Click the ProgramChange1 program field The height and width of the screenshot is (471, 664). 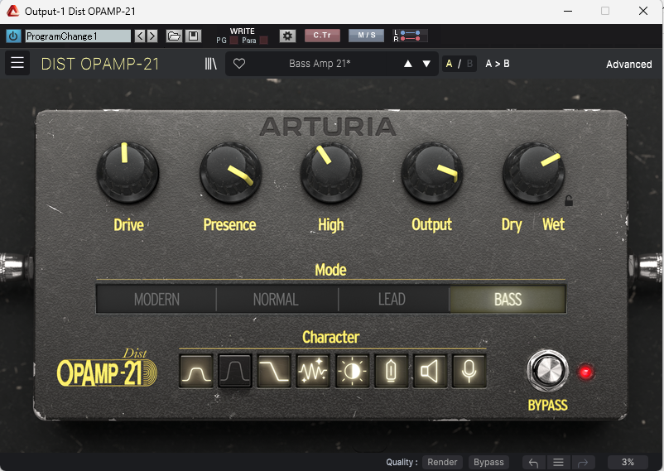78,36
